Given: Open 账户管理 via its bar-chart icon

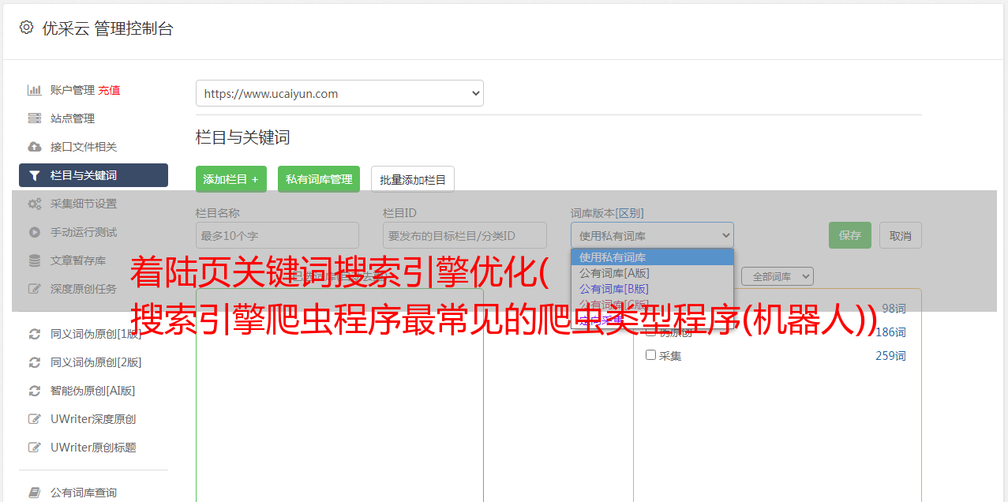Looking at the screenshot, I should coord(35,90).
